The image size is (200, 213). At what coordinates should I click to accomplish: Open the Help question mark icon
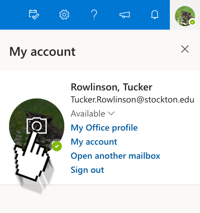94,15
